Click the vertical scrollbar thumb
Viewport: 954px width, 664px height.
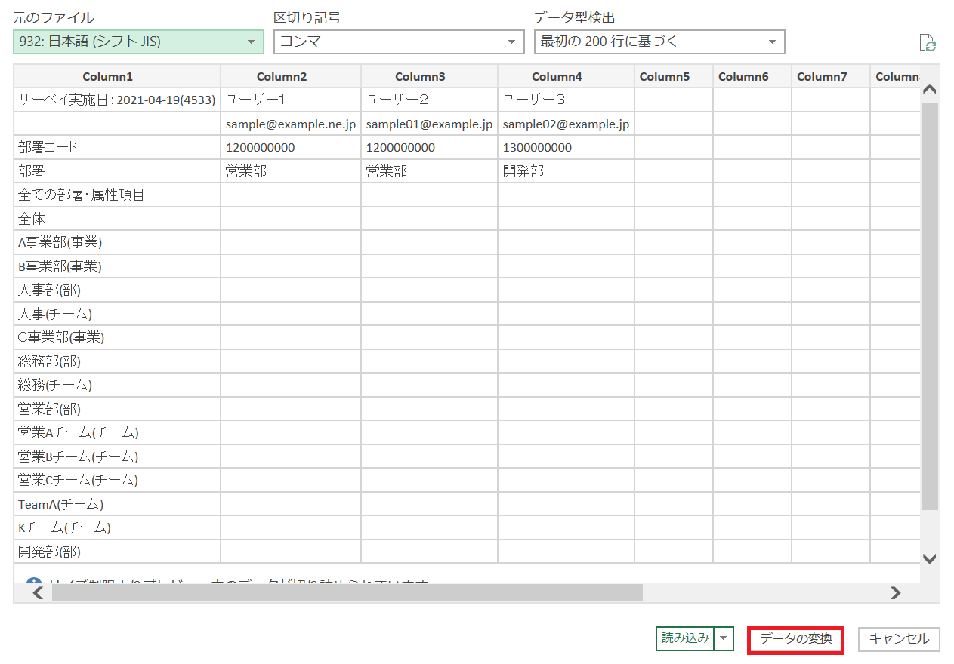point(930,302)
